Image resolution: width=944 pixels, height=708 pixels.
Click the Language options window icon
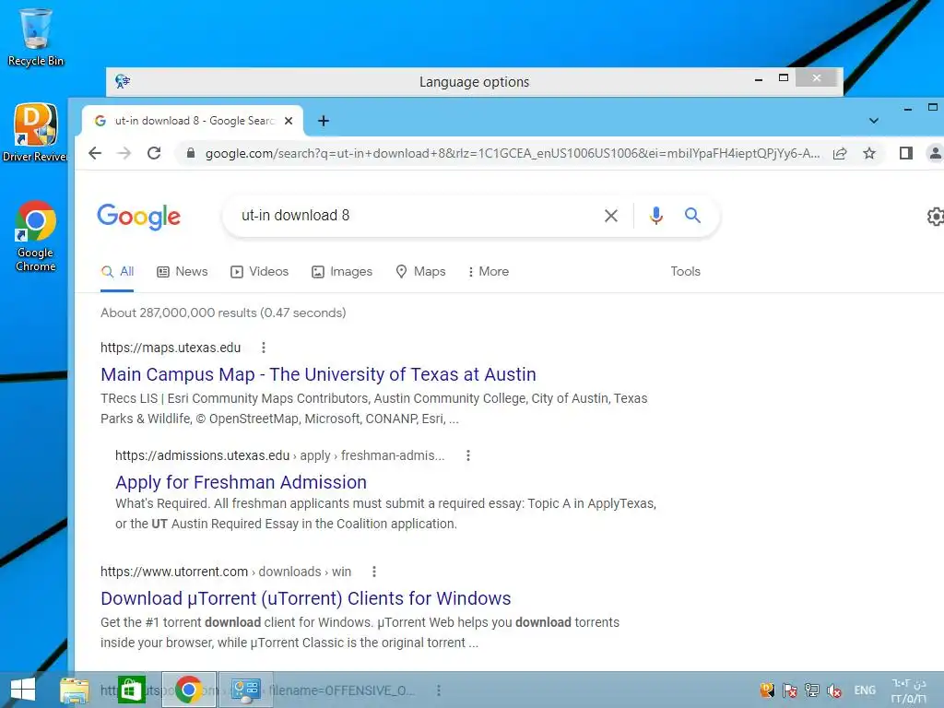pos(123,81)
